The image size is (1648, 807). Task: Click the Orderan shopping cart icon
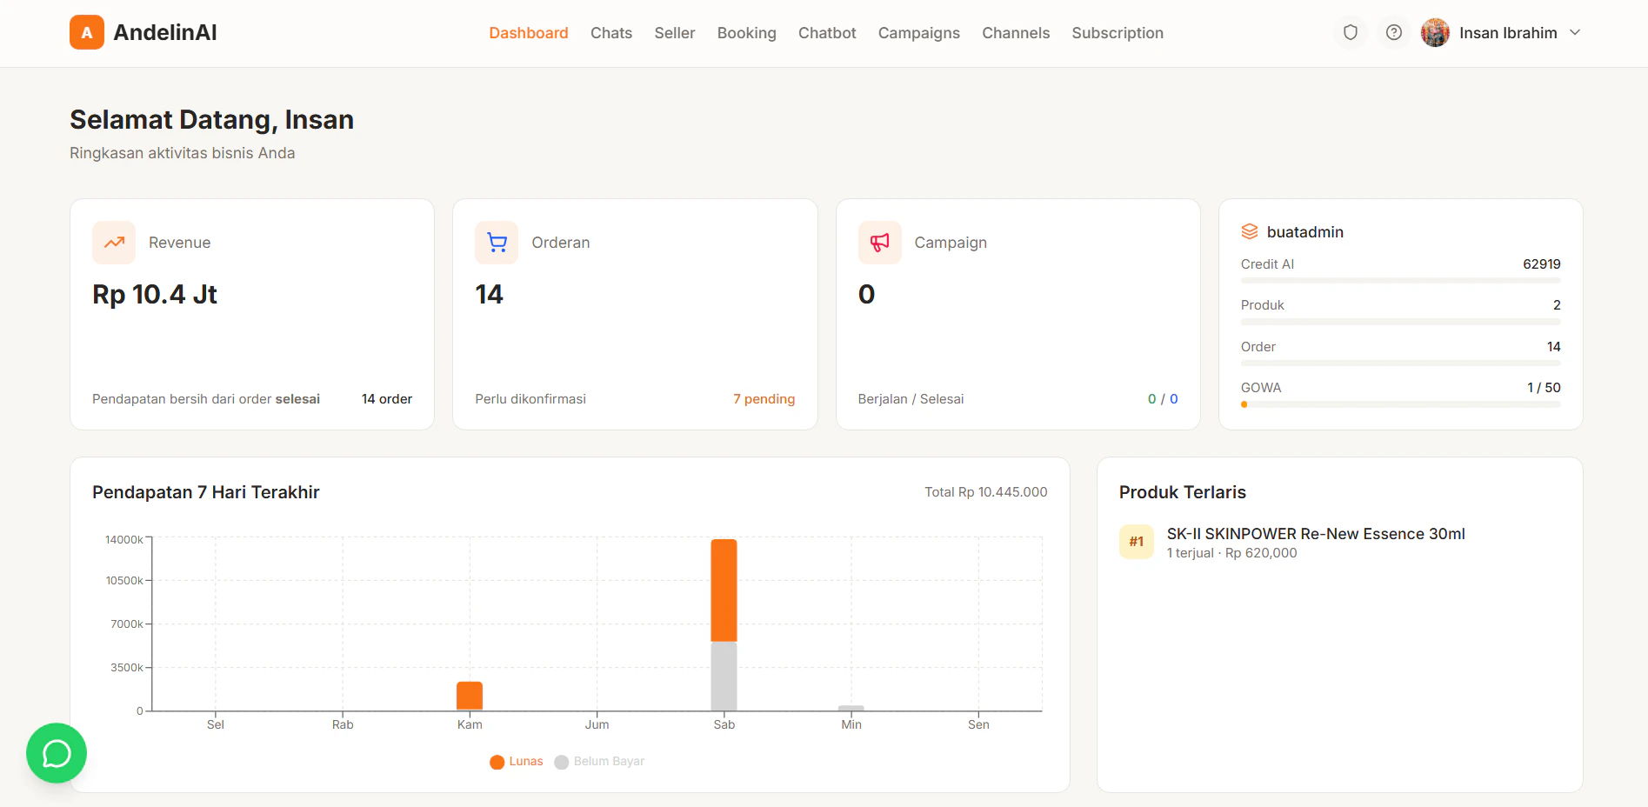click(497, 243)
